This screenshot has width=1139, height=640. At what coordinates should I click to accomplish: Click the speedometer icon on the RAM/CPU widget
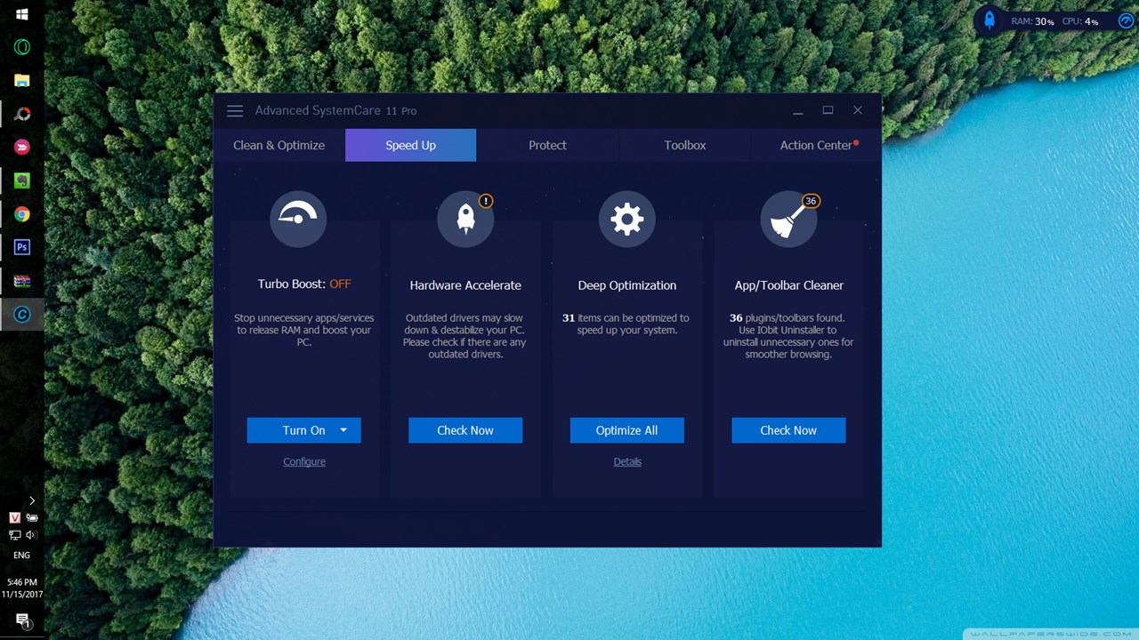1126,20
